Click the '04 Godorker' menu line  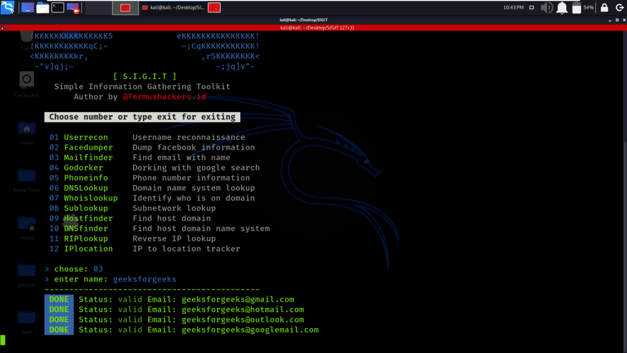pos(154,167)
